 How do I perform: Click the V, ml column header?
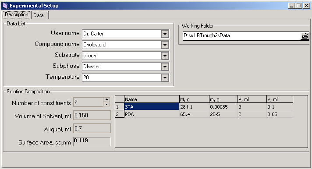pyautogui.click(x=252, y=99)
